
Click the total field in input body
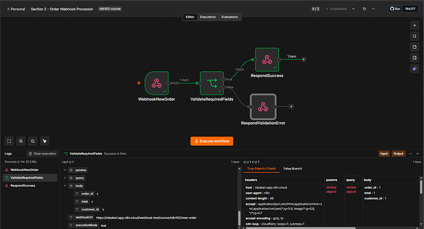(82, 201)
